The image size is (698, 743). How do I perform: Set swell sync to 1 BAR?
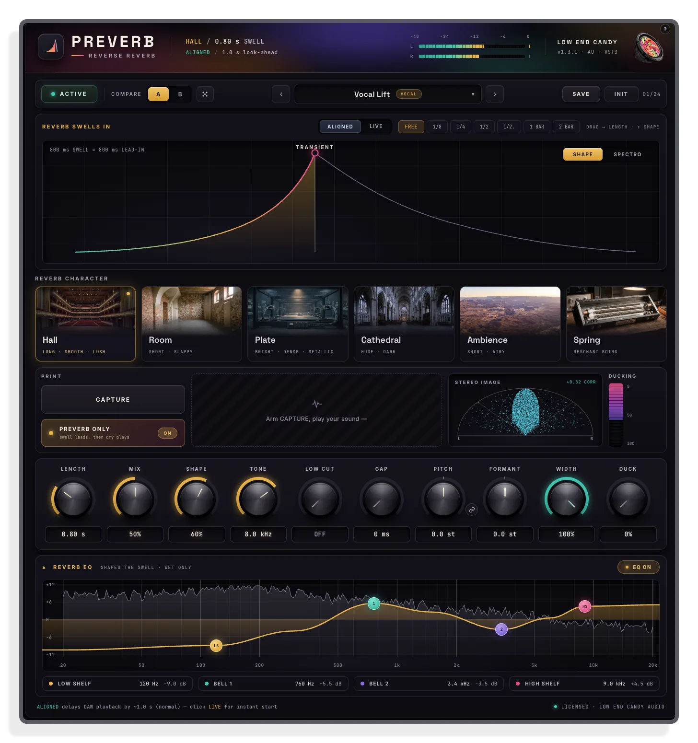pos(537,127)
